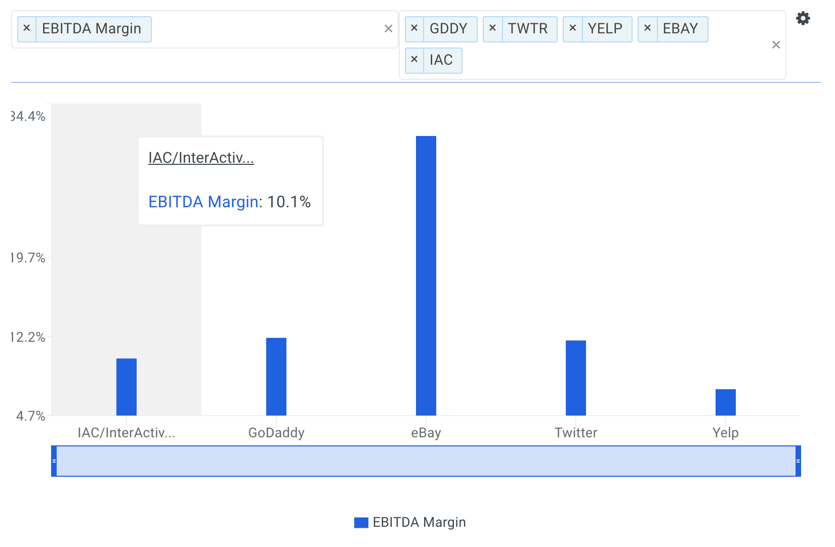This screenshot has width=835, height=547.
Task: Remove EBITDA Margin metric tag
Action: (27, 28)
